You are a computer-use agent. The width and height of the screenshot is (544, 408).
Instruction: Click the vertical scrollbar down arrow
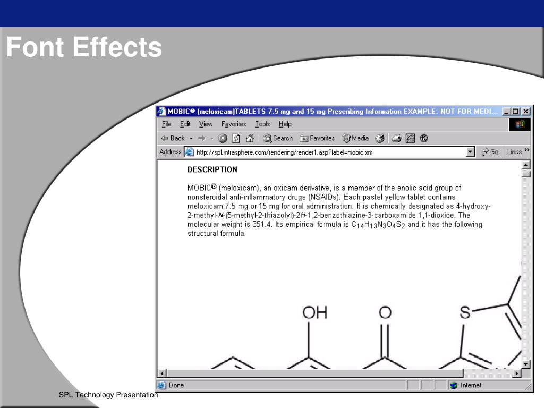click(x=526, y=364)
